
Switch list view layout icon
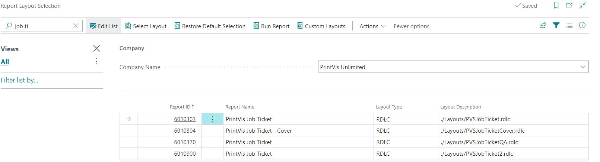click(569, 26)
